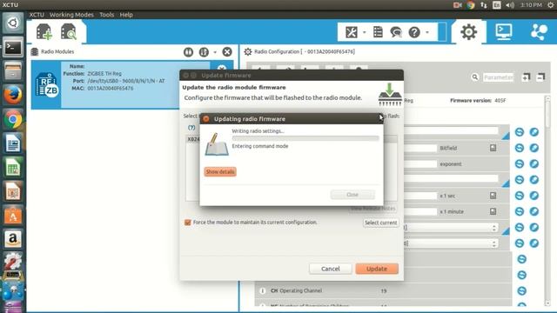Open the XCTU menu
Viewport: 557px width, 313px height.
click(x=37, y=15)
